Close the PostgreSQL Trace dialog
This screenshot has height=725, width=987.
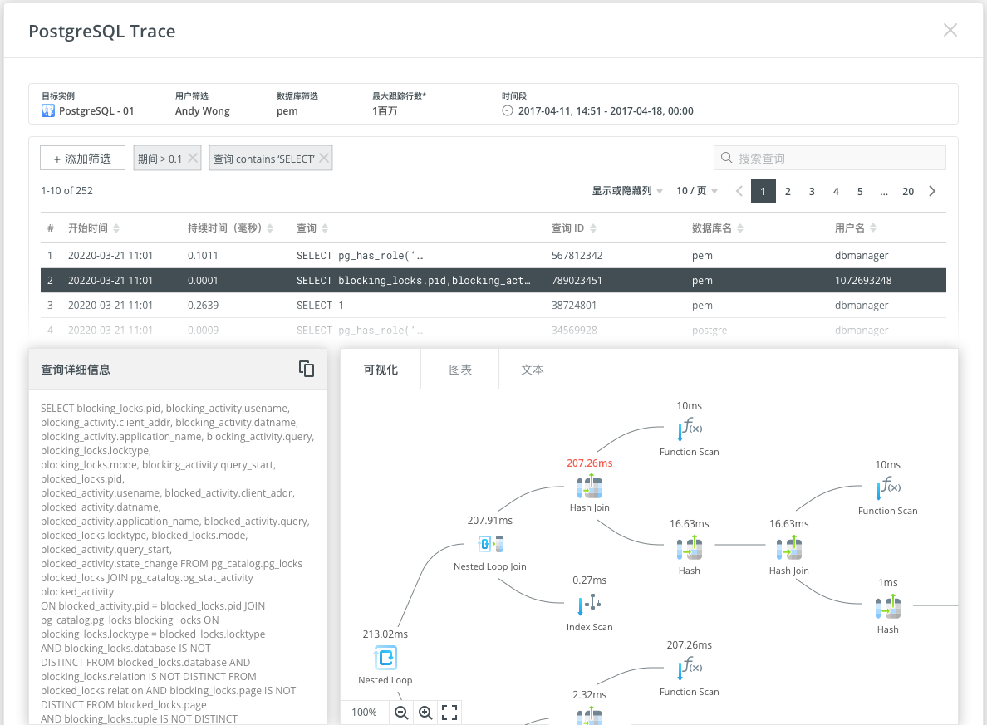point(950,30)
